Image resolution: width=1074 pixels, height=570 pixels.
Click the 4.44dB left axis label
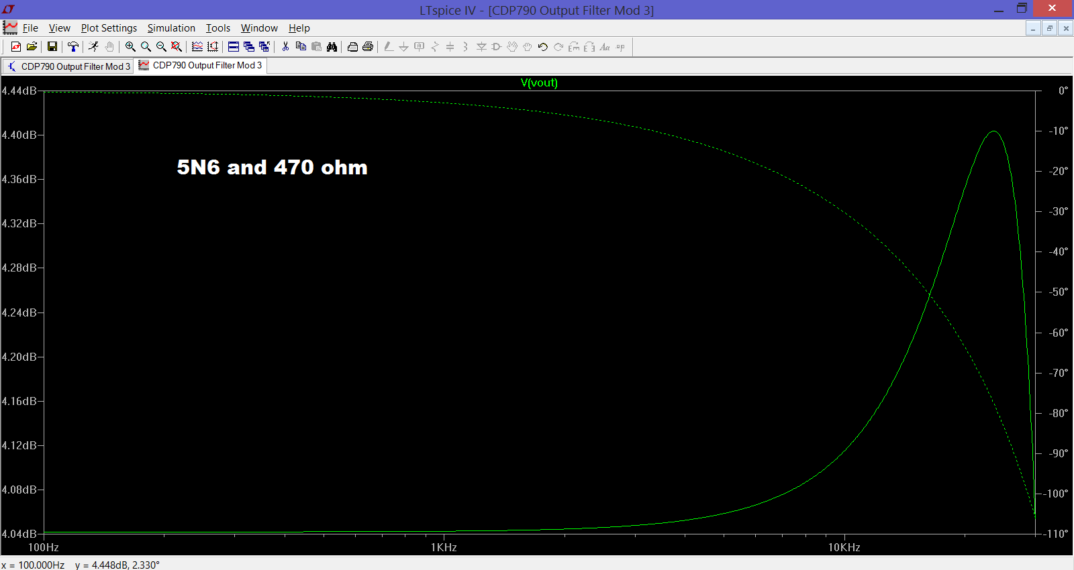pyautogui.click(x=19, y=91)
